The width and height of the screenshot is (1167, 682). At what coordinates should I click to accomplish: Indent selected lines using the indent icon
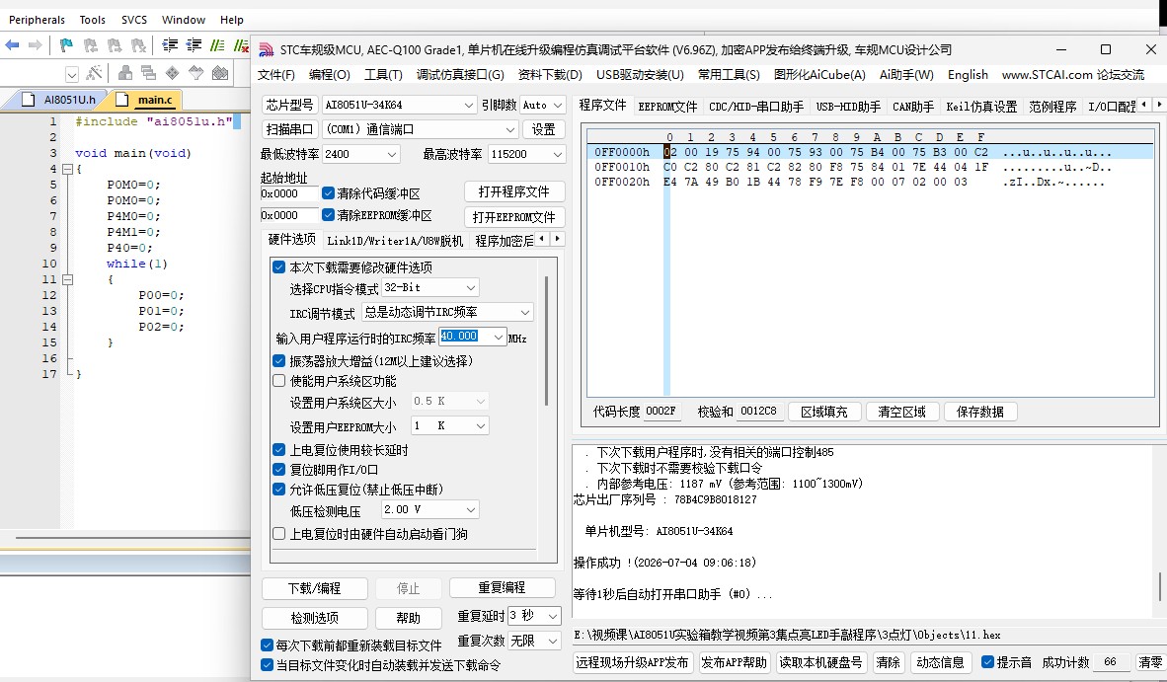170,45
